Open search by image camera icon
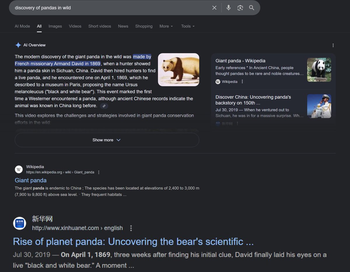Viewport: 350px width, 272px height. (240, 8)
